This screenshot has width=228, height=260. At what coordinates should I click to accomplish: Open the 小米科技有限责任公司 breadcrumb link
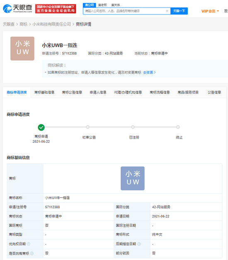[x=51, y=24]
